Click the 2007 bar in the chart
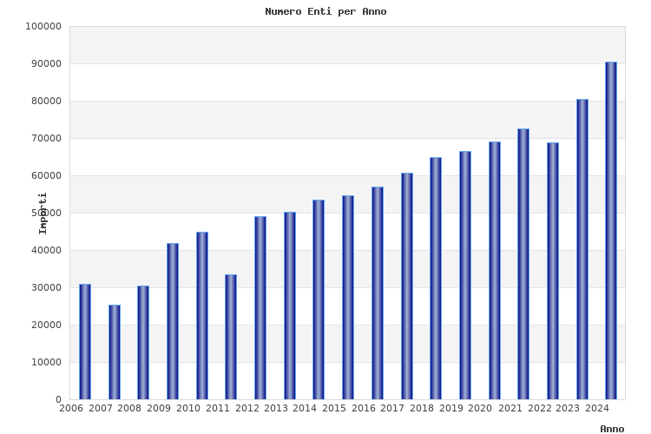The image size is (651, 434). point(115,352)
